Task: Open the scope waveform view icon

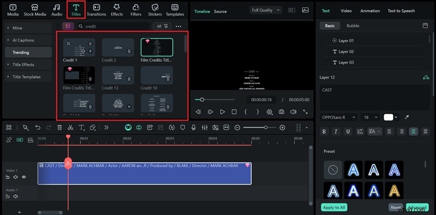Action: point(305,10)
